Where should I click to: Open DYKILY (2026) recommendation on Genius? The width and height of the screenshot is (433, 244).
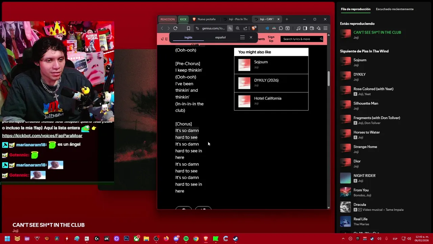tap(271, 83)
